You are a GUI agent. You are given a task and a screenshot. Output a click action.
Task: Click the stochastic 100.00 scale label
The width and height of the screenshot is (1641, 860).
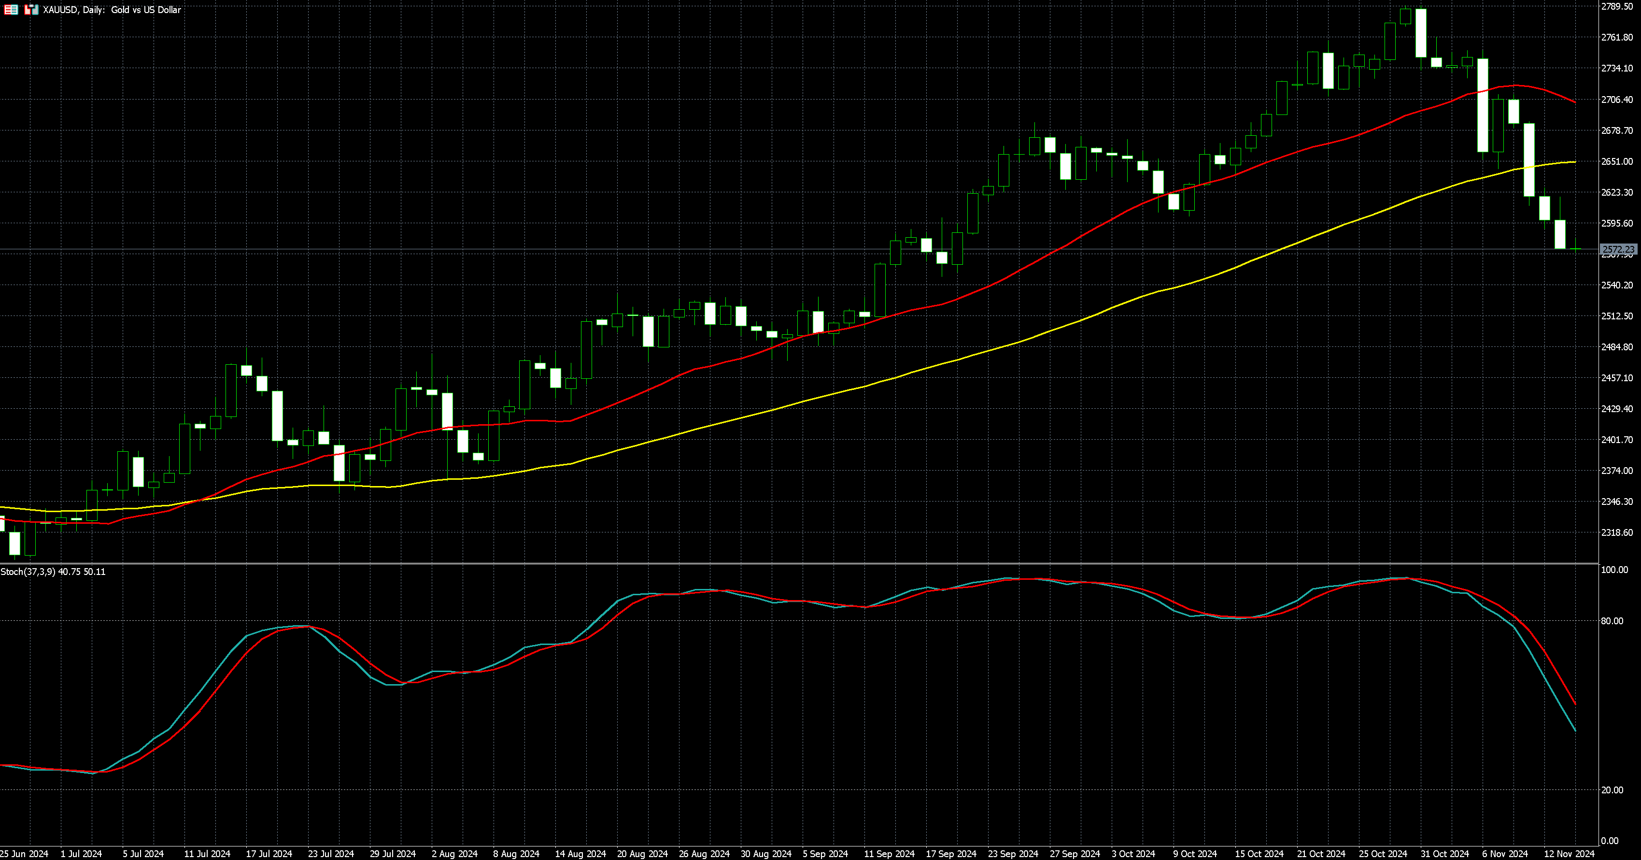tap(1614, 570)
